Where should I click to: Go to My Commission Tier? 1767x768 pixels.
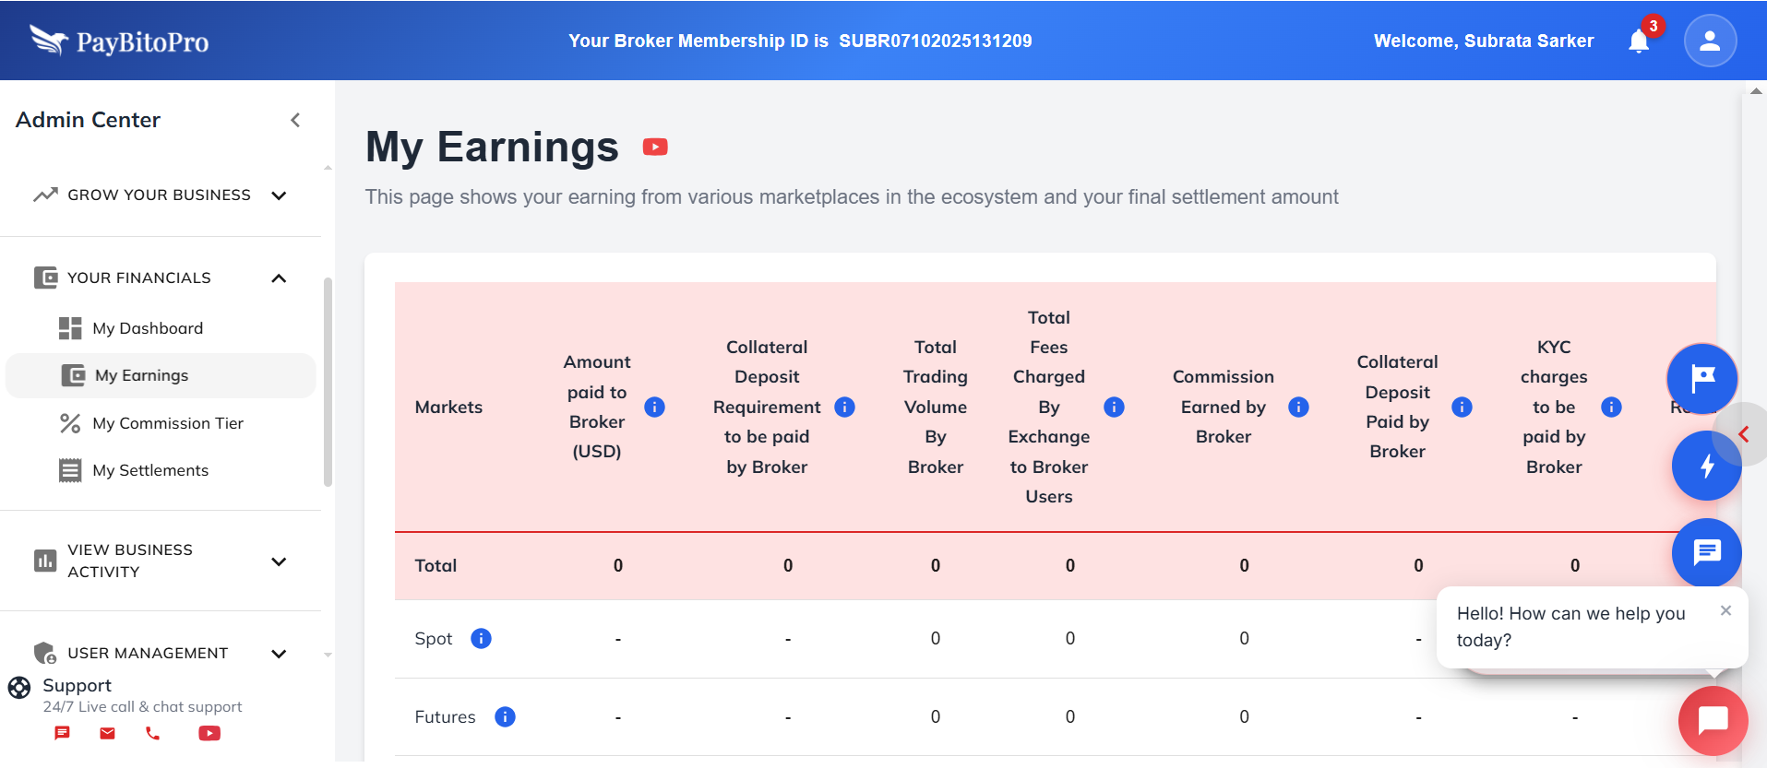click(x=168, y=423)
